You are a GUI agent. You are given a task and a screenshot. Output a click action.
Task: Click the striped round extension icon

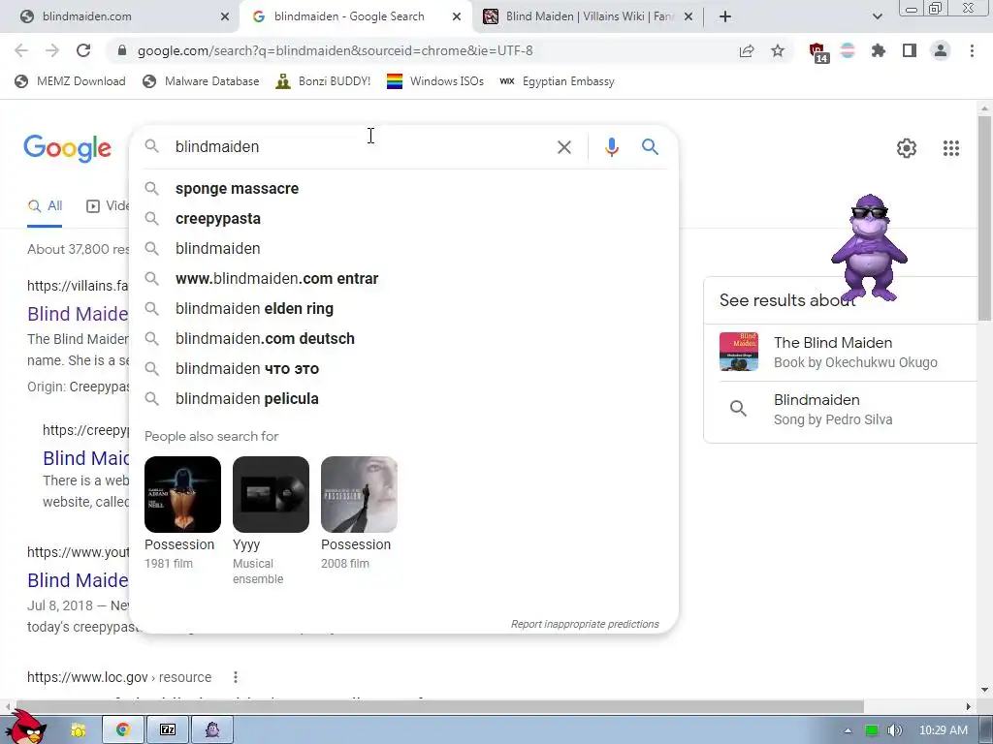[848, 50]
